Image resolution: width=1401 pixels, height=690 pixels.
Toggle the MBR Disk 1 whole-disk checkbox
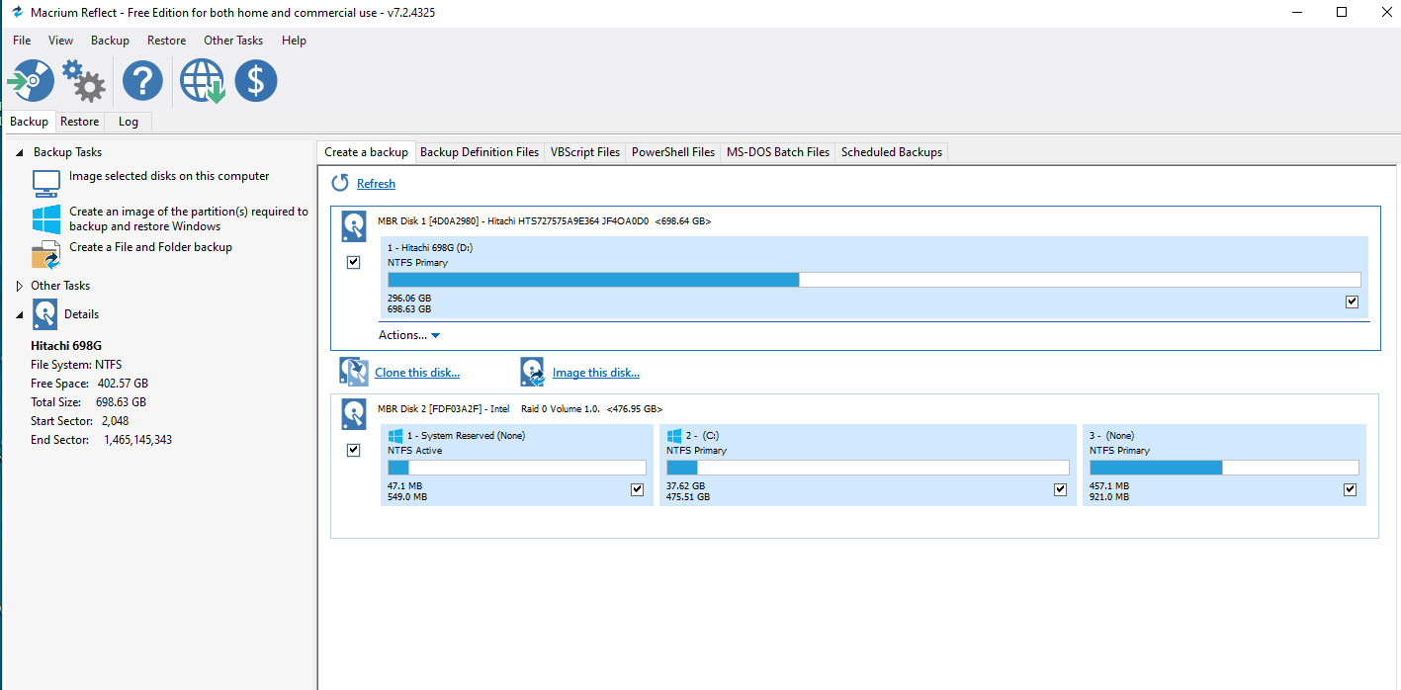click(354, 263)
